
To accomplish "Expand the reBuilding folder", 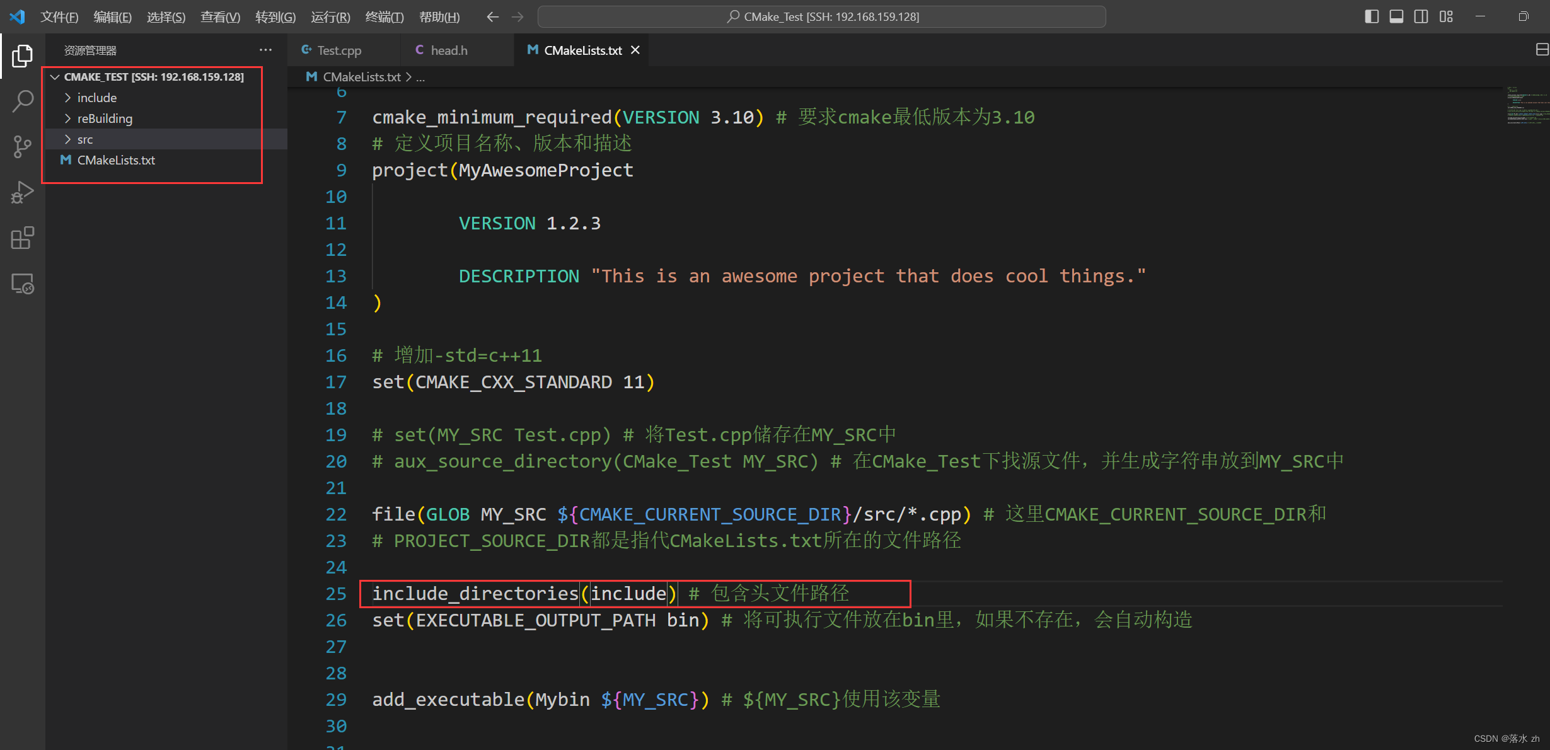I will click(166, 118).
